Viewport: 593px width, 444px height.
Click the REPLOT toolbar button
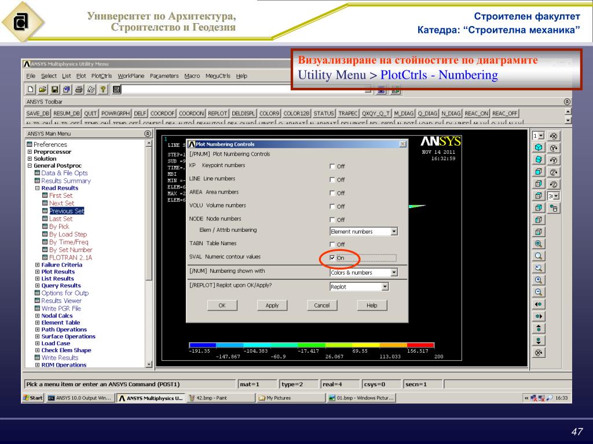(x=218, y=113)
